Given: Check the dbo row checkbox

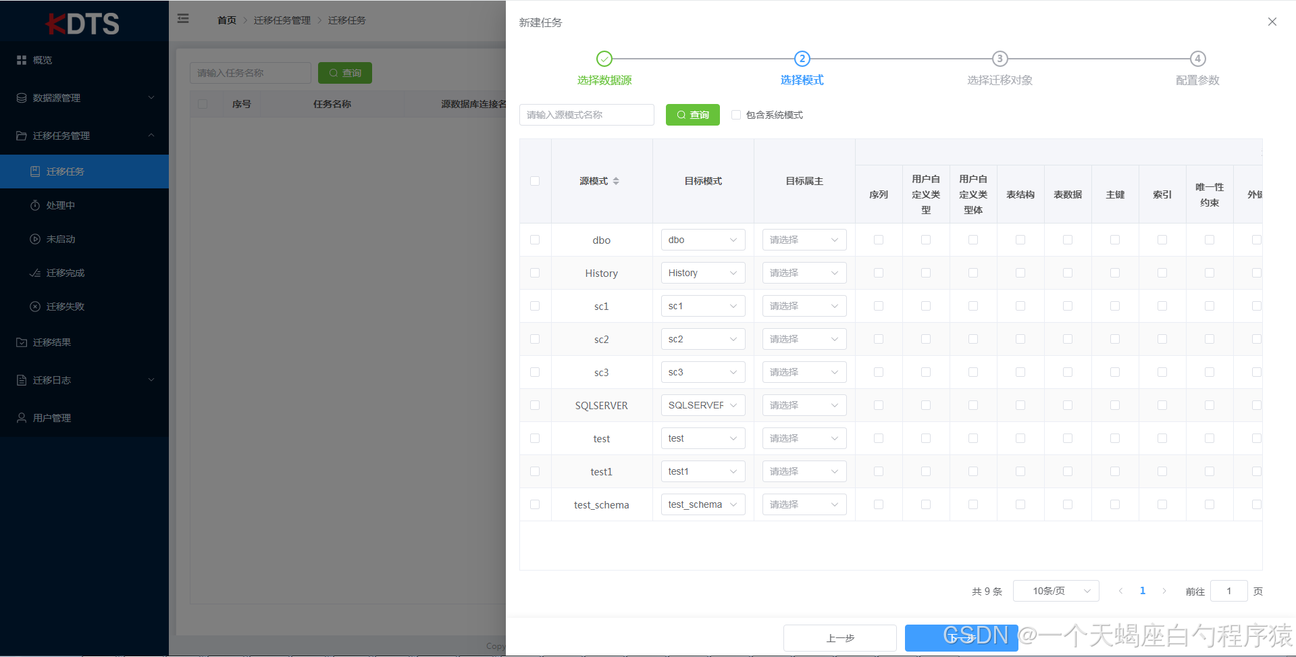Looking at the screenshot, I should [535, 240].
